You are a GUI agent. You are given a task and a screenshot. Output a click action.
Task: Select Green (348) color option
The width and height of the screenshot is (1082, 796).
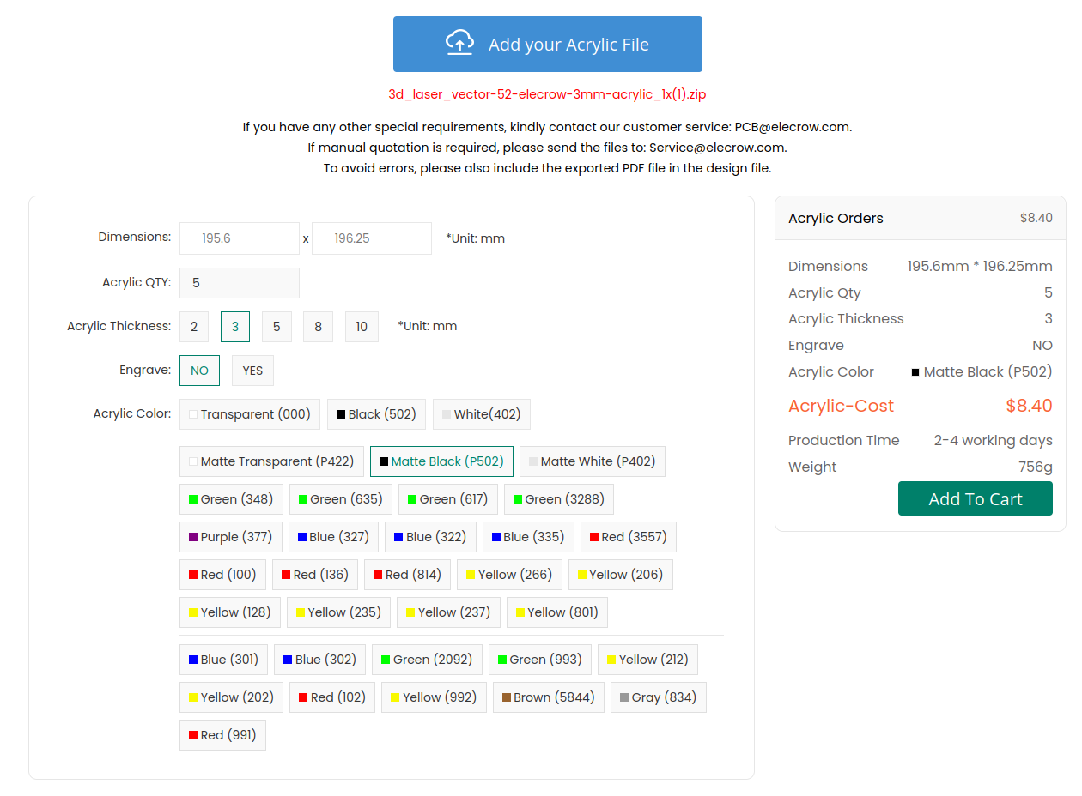tap(231, 499)
